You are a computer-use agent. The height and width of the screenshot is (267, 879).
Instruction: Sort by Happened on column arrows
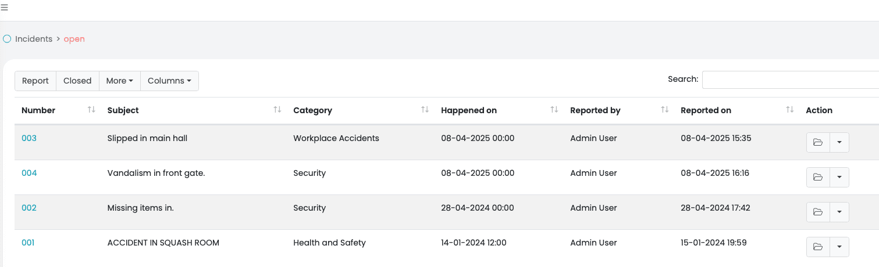(554, 110)
